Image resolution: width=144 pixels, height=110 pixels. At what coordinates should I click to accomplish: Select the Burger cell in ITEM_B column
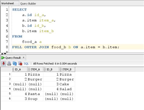(x=67, y=79)
